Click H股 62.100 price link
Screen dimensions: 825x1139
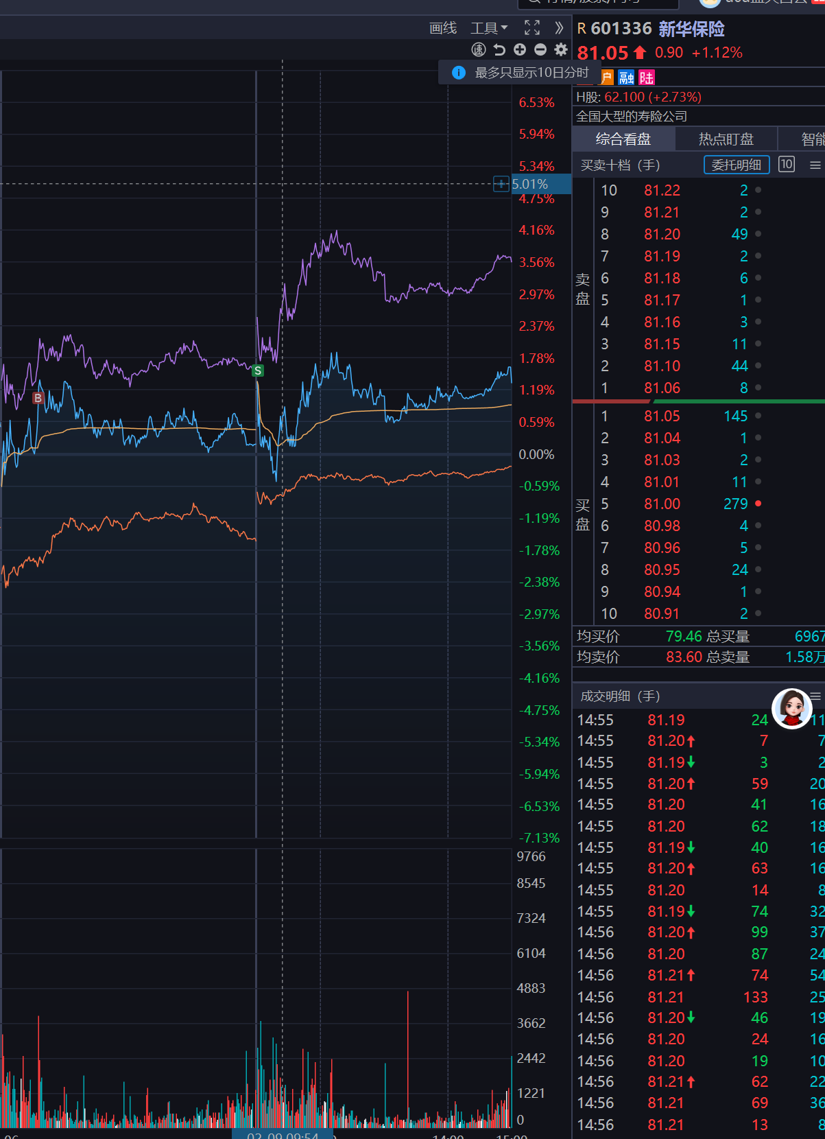pos(638,97)
